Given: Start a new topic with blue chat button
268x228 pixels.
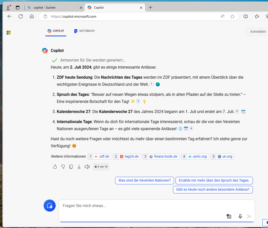Looking at the screenshot, I should click(50, 206).
